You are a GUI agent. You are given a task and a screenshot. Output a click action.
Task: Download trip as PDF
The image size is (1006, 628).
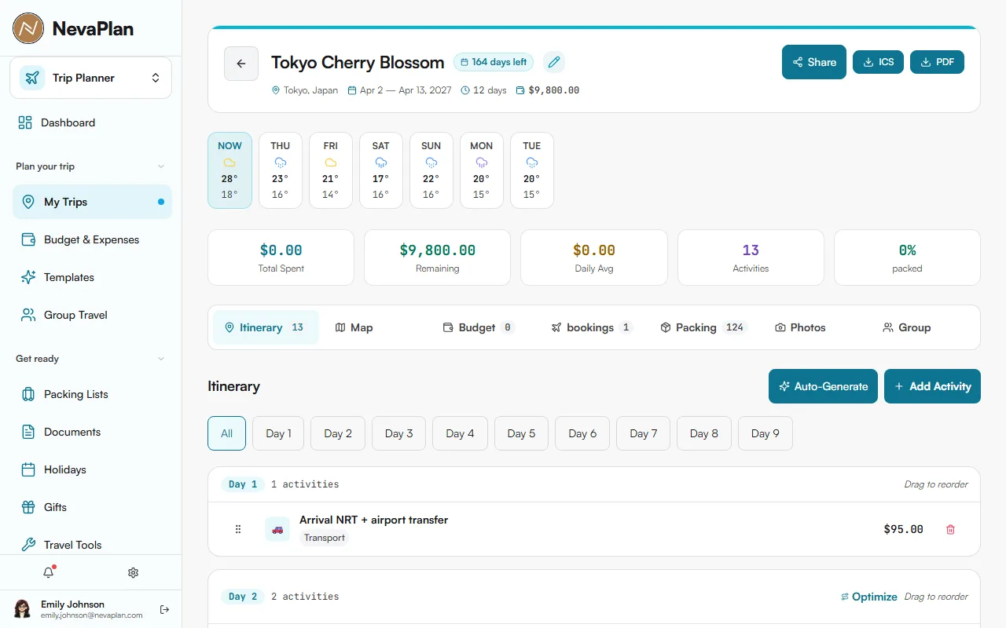coord(937,62)
